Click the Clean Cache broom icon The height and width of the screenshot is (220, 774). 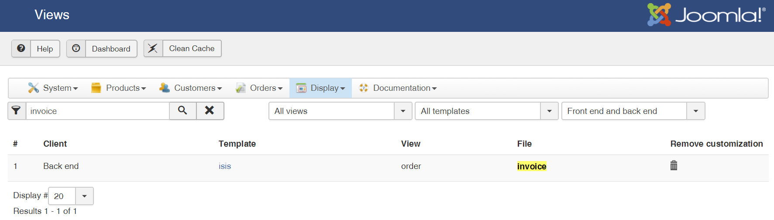tap(153, 48)
